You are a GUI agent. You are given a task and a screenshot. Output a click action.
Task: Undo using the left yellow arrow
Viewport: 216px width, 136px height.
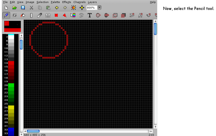[x=57, y=8]
